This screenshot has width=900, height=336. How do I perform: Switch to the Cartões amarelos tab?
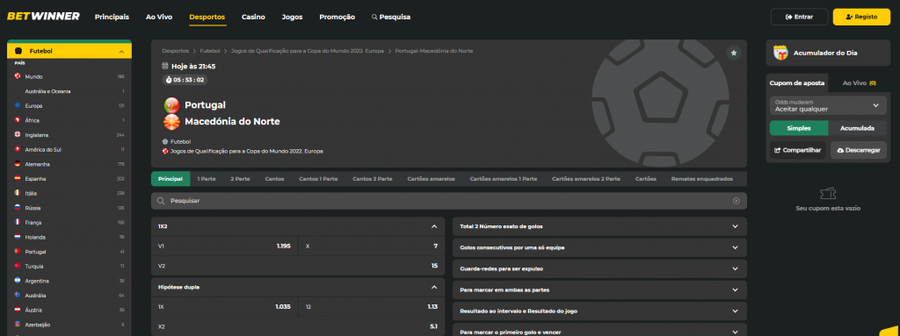pos(431,179)
